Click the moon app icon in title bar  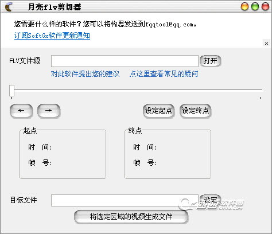(x=9, y=7)
